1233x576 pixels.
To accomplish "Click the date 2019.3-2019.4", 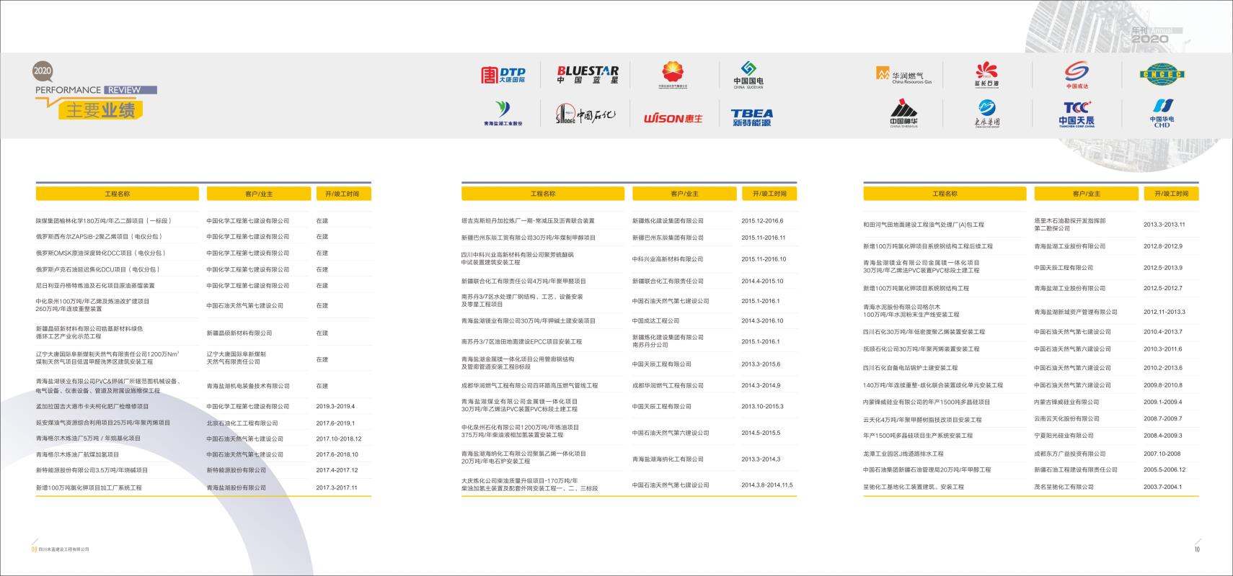I will click(x=335, y=407).
